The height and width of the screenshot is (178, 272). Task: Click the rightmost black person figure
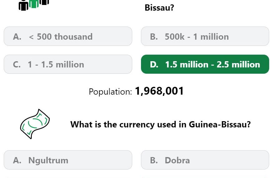[x=44, y=2]
